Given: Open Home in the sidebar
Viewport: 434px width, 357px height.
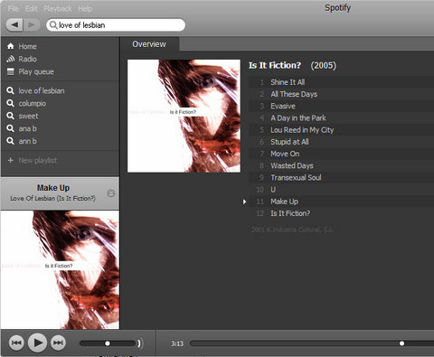Looking at the screenshot, I should coord(27,46).
